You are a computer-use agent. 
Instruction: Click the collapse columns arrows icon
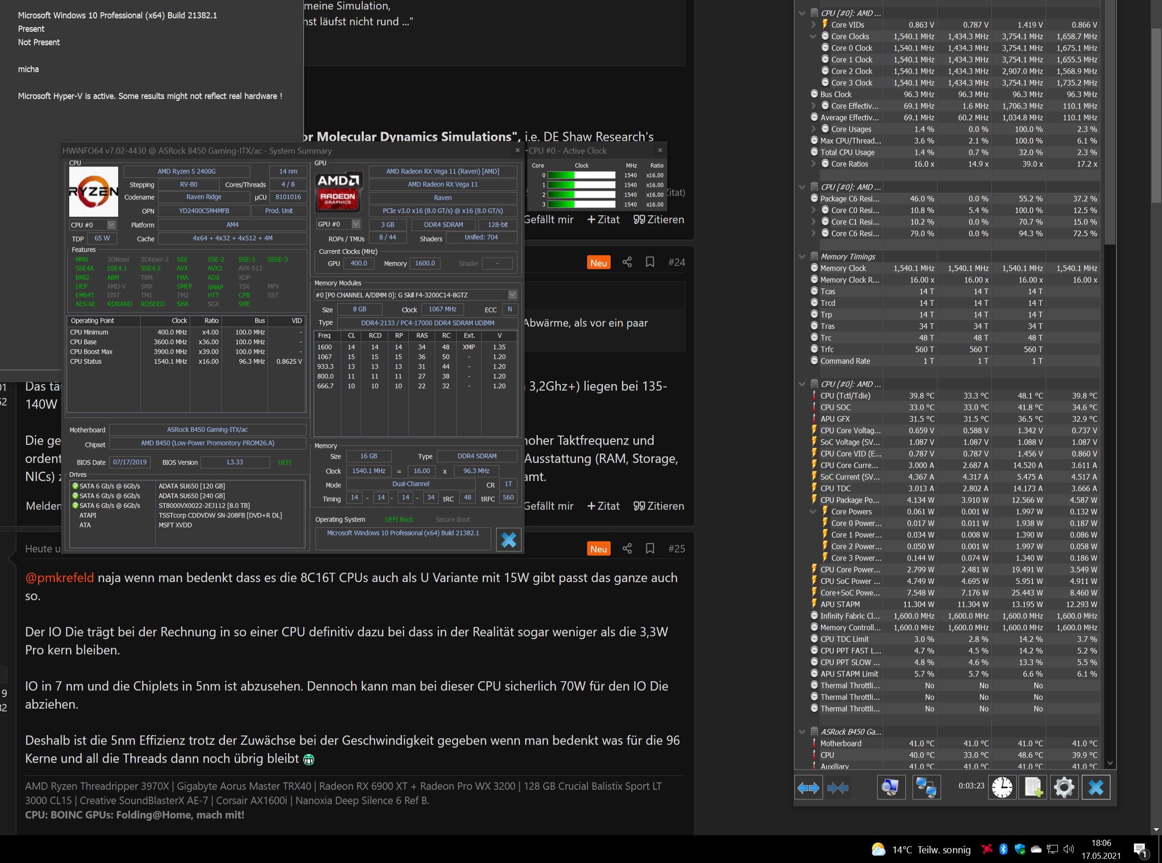837,788
